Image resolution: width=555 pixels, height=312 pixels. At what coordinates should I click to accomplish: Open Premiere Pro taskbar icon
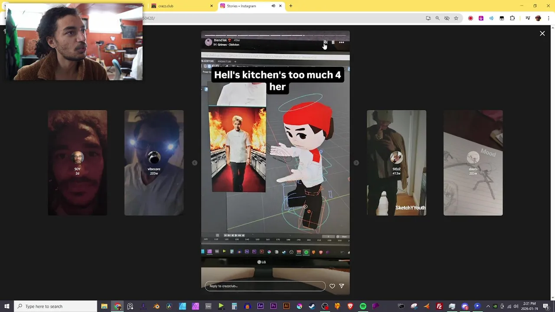click(273, 306)
